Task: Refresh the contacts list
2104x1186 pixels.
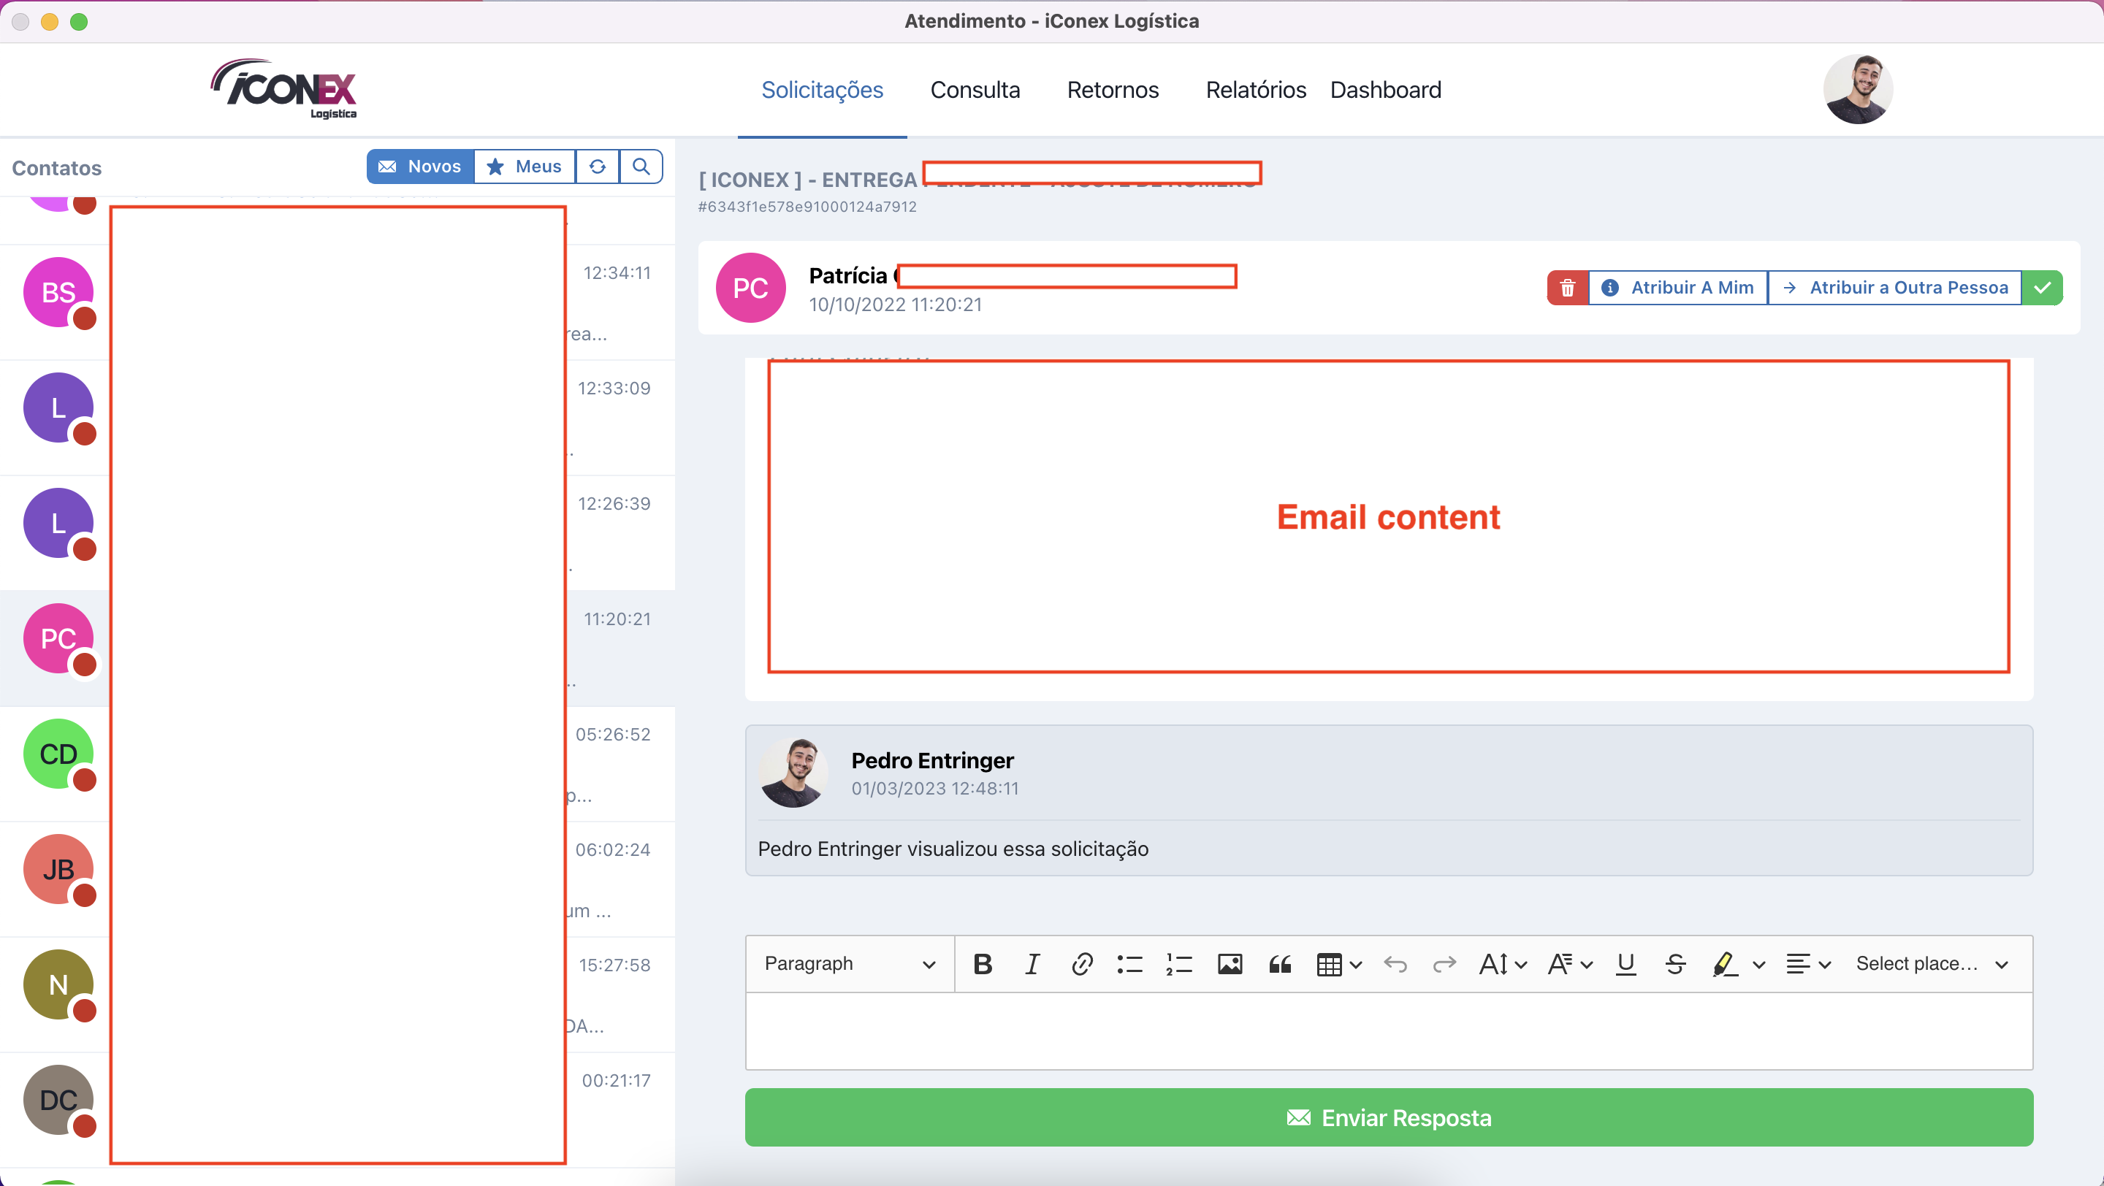Action: 597,167
